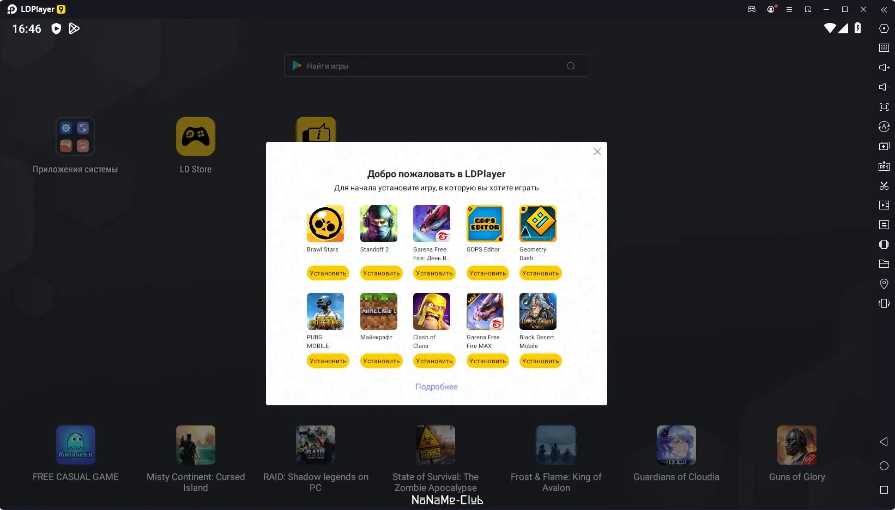This screenshot has height=510, width=895.
Task: Install Garena Free Fire
Action: click(x=434, y=273)
